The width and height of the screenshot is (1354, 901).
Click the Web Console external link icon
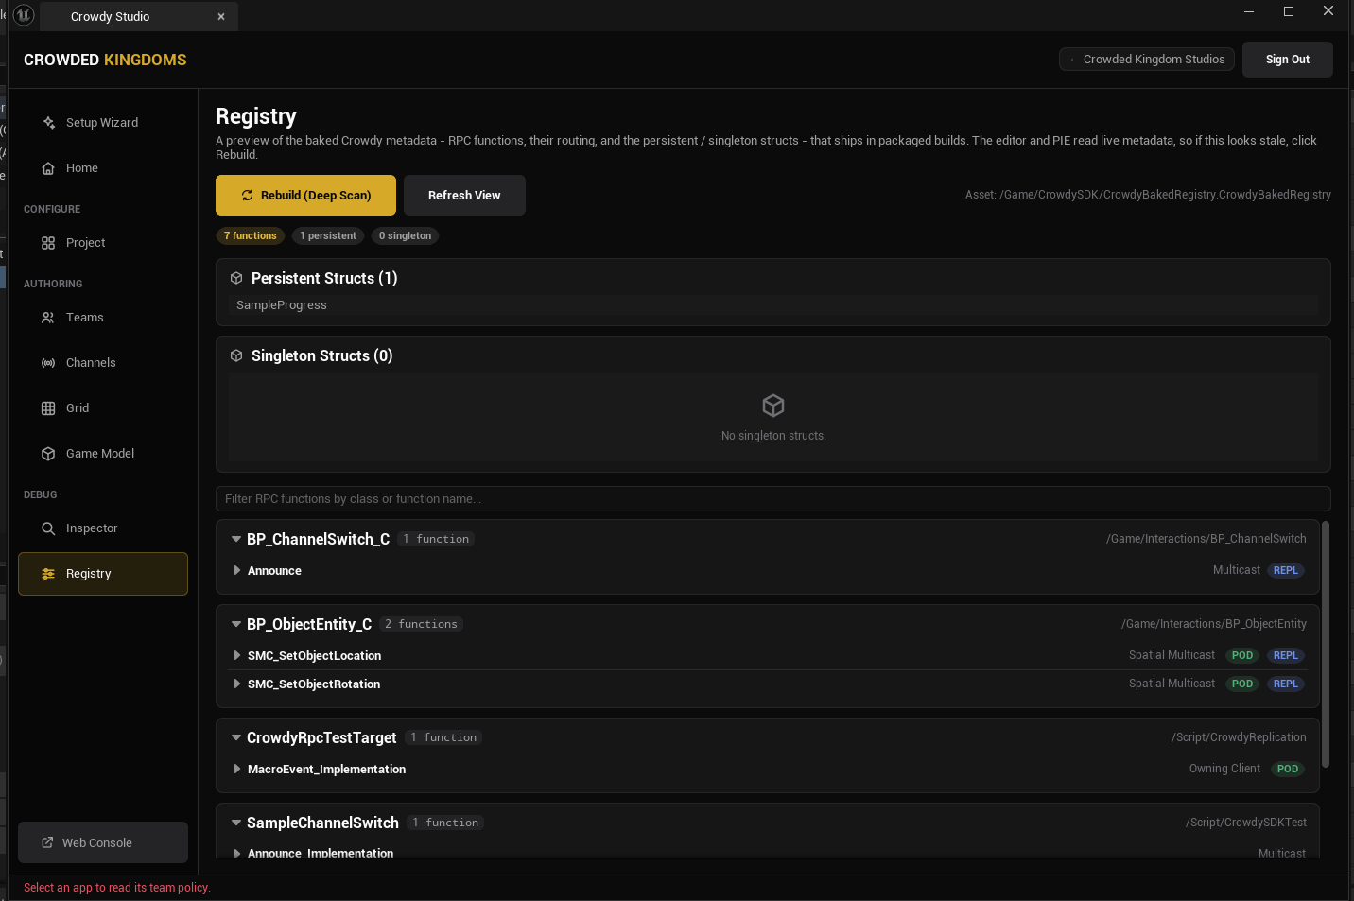coord(47,842)
